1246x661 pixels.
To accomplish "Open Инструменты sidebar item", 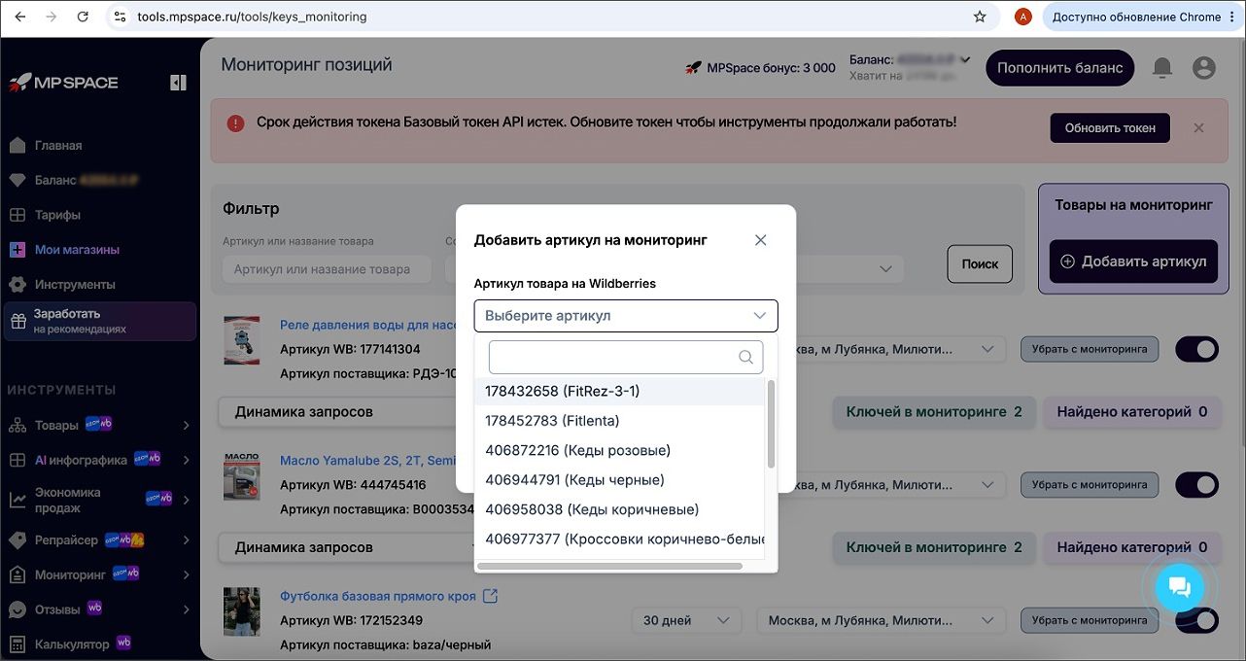I will click(x=75, y=285).
